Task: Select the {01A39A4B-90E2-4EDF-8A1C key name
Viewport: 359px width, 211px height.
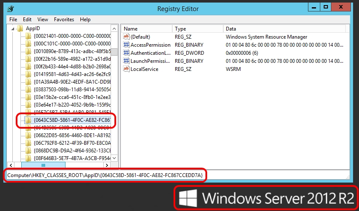Action: (72, 82)
